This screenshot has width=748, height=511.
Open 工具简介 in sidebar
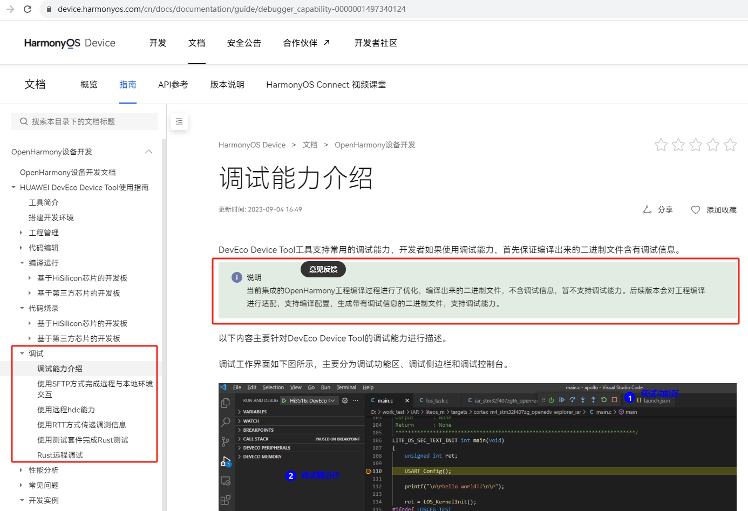(44, 202)
